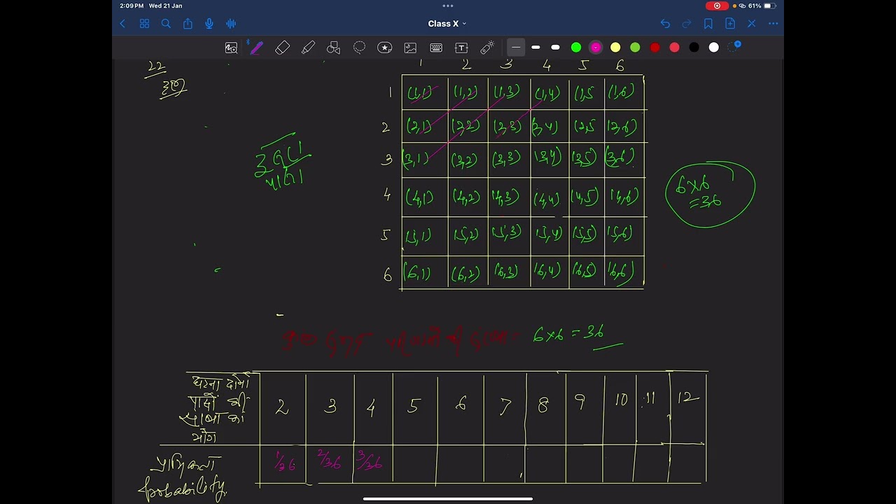The height and width of the screenshot is (504, 896).
Task: Open the page thumbnails grid view
Action: click(144, 24)
